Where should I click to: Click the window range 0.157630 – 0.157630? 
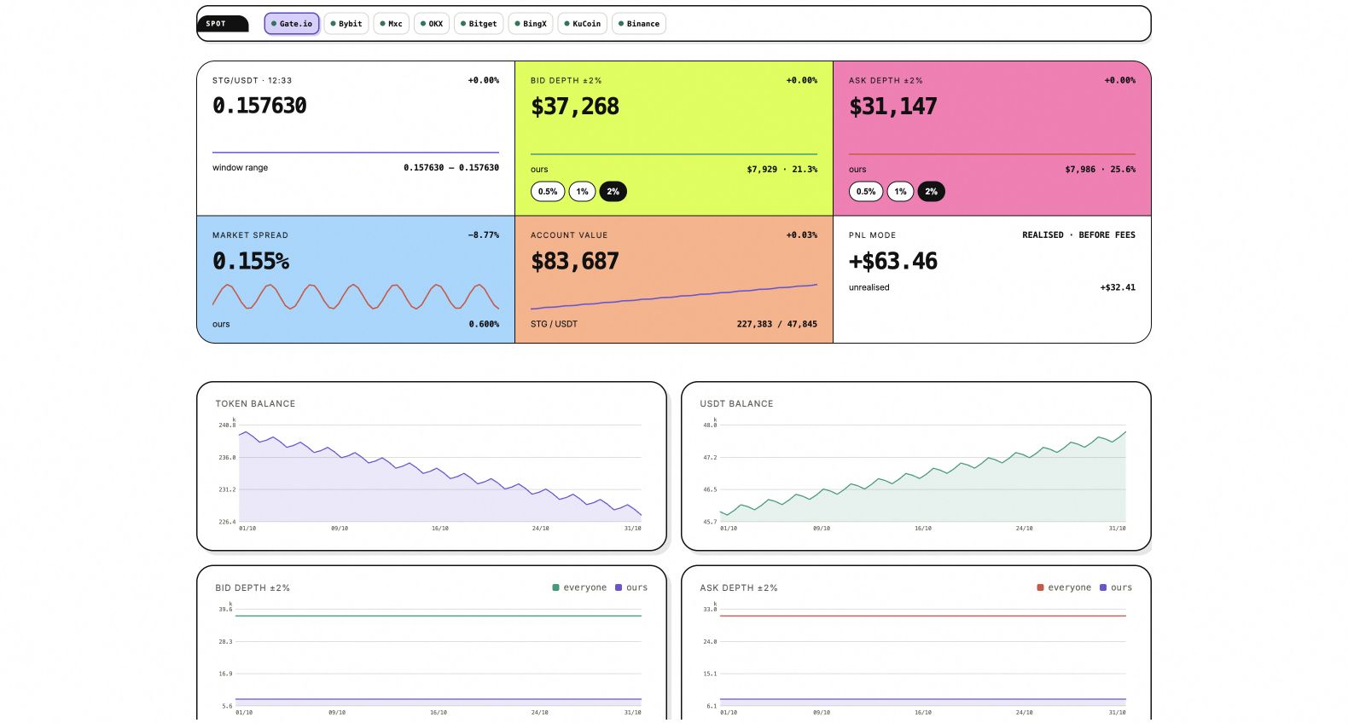[x=451, y=168]
